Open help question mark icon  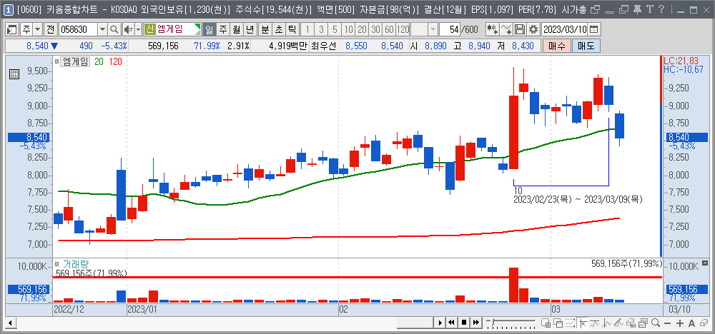point(661,9)
